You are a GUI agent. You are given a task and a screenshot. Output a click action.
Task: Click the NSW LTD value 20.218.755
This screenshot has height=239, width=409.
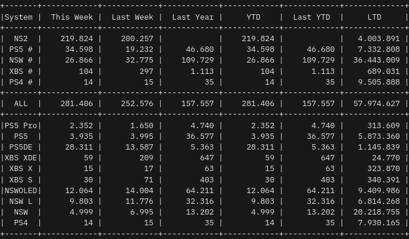(376, 212)
